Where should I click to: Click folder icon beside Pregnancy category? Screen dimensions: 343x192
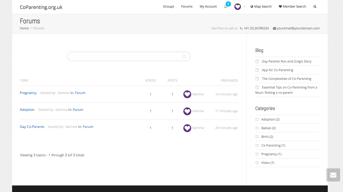[x=257, y=154]
